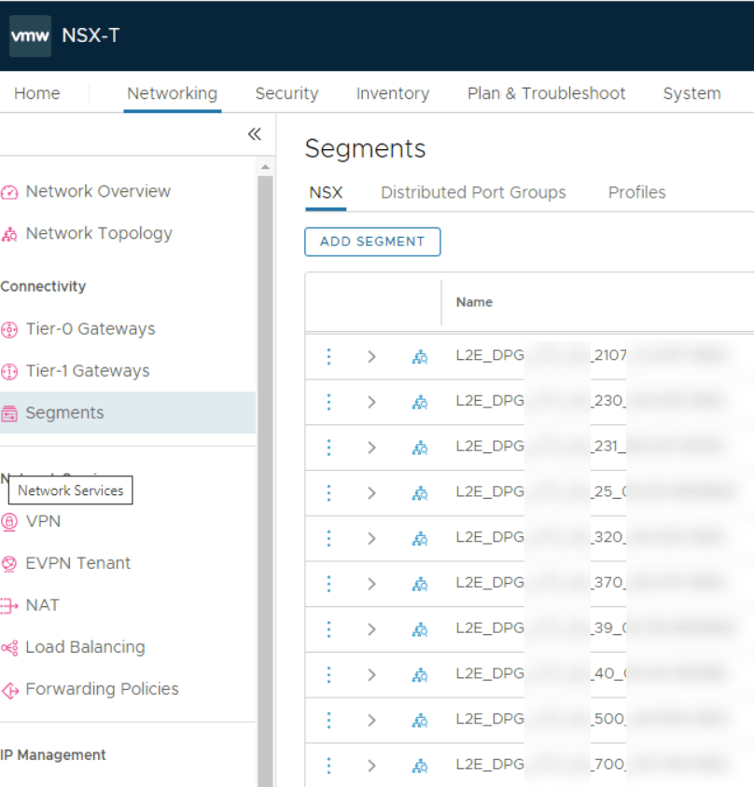
Task: Open the topology icon for the 2107 segment
Action: tap(420, 356)
